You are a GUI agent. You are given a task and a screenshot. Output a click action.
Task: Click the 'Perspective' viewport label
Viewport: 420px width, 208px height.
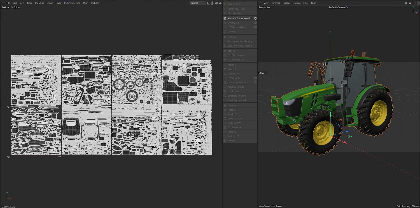pos(264,8)
